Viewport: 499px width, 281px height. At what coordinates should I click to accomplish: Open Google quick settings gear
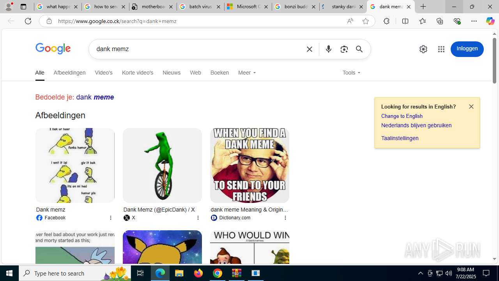[x=423, y=49]
